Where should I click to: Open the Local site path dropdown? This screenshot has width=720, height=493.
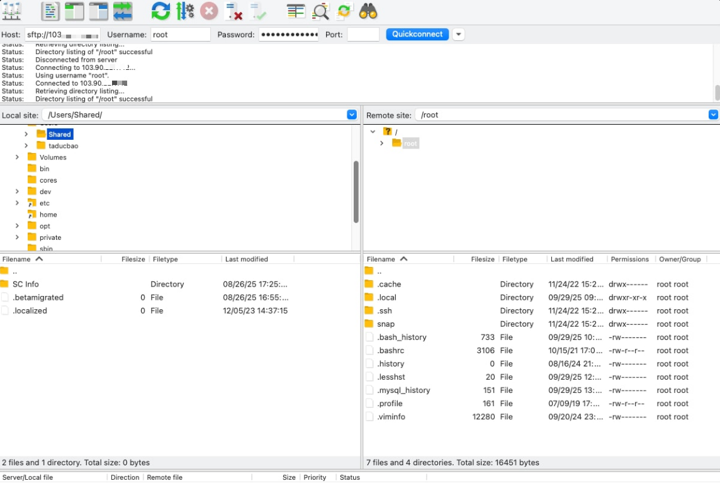(352, 115)
